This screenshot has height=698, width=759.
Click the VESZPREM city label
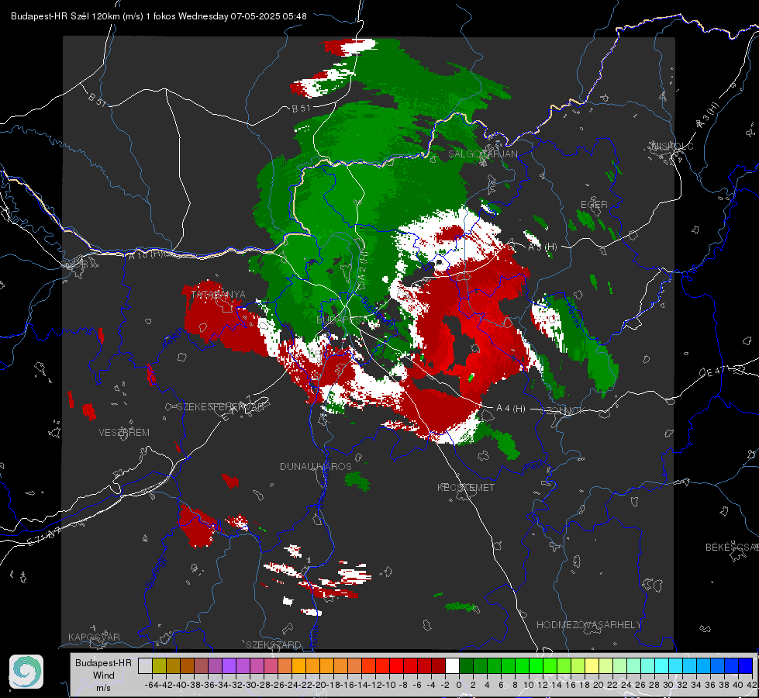pyautogui.click(x=124, y=433)
